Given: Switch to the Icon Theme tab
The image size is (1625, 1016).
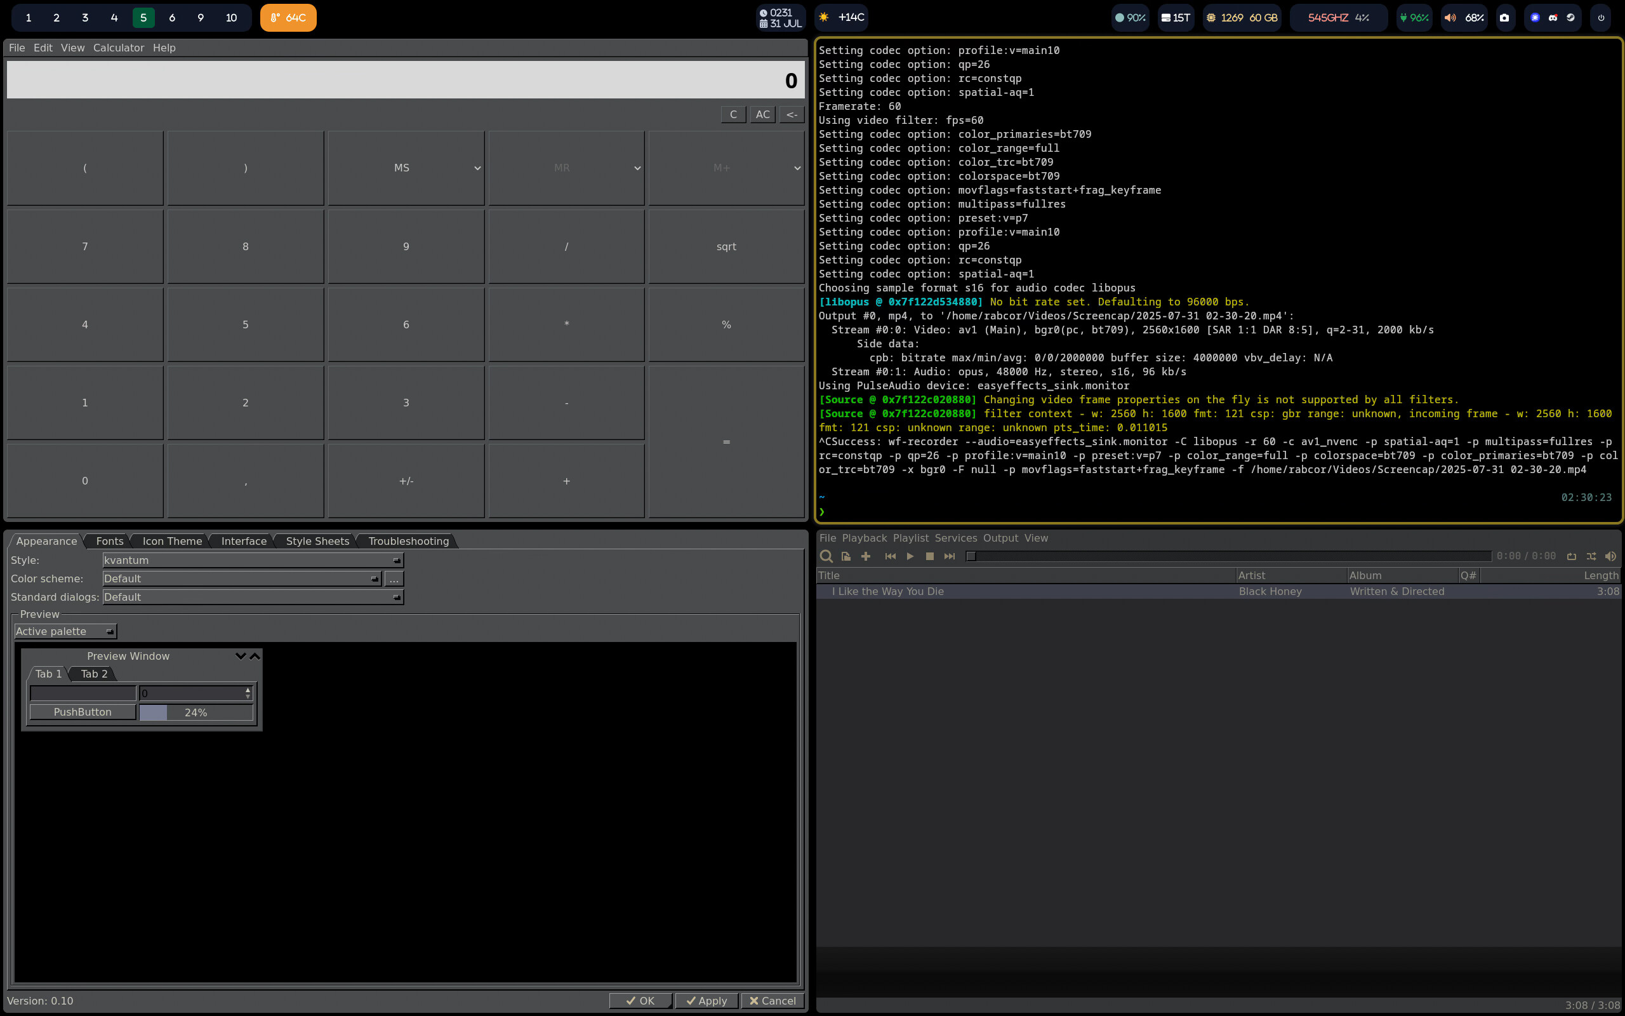Looking at the screenshot, I should [172, 542].
